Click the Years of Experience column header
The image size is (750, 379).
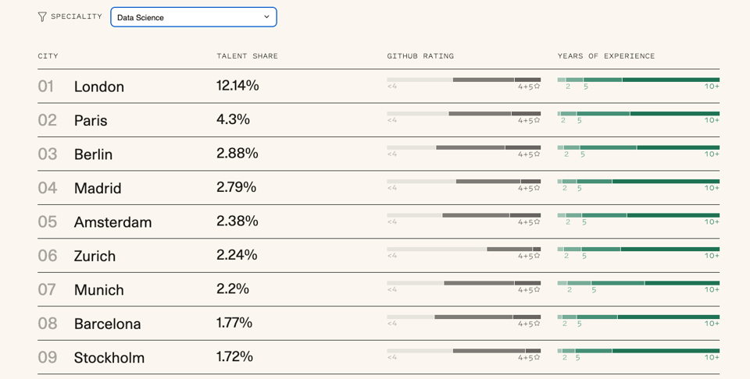[606, 56]
